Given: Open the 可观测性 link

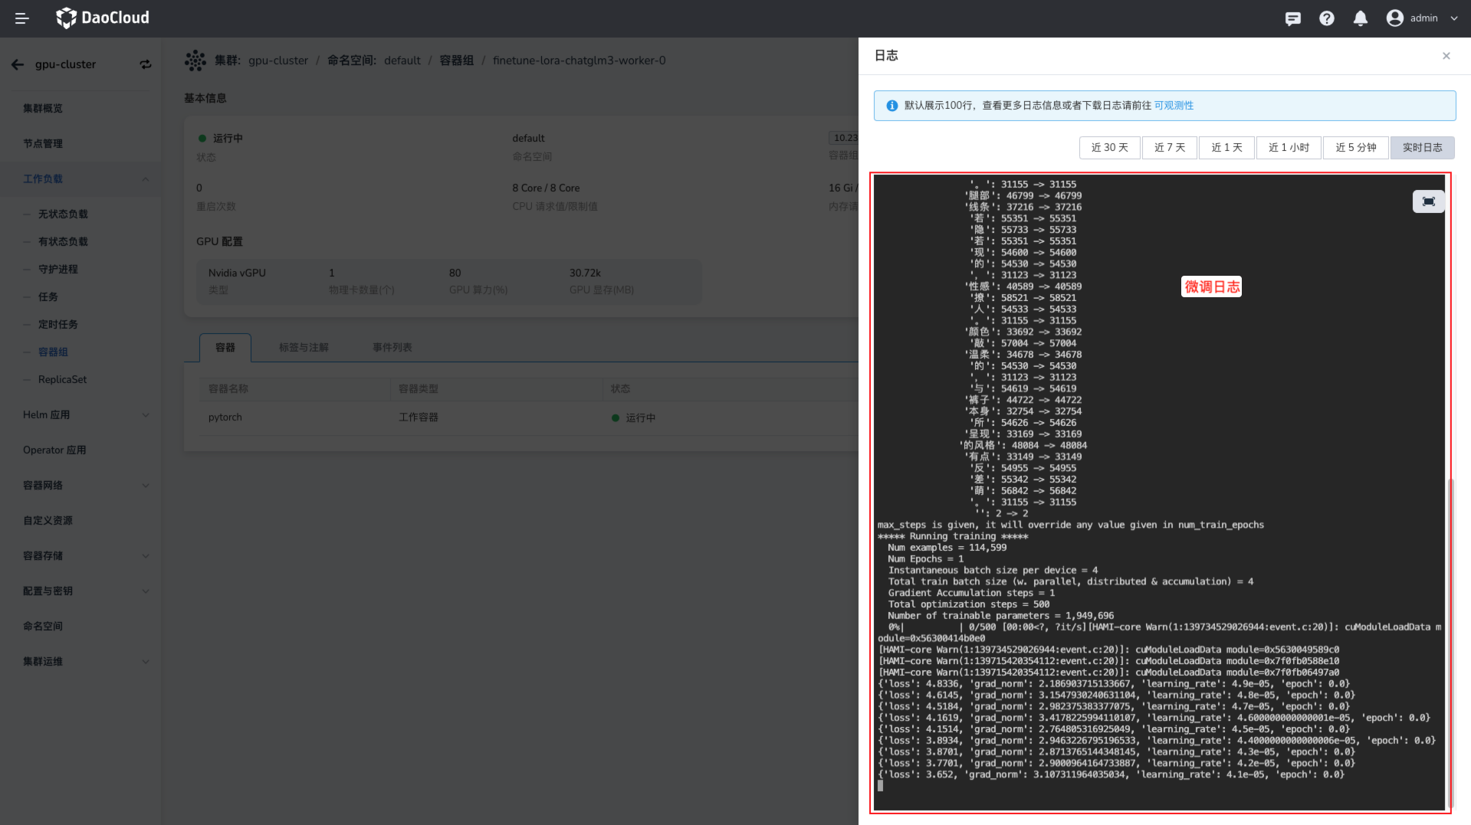Looking at the screenshot, I should 1174,106.
